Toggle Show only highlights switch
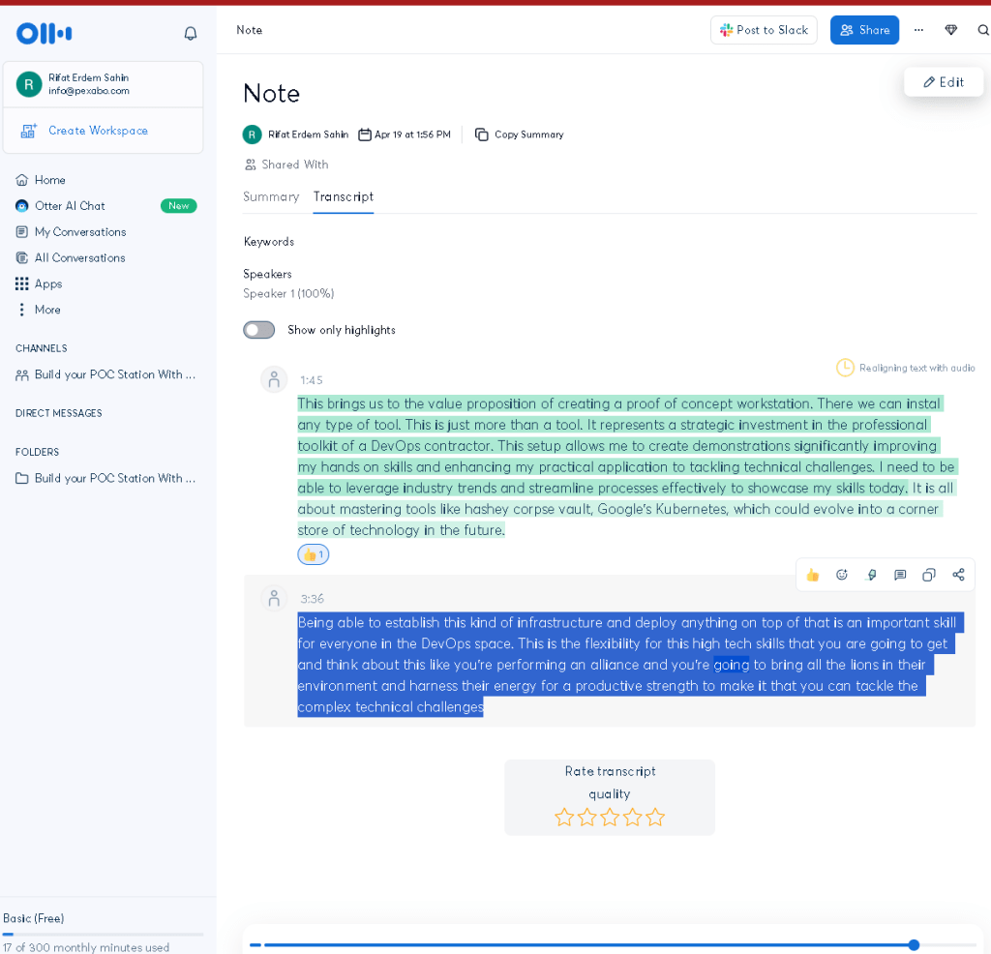 click(259, 330)
